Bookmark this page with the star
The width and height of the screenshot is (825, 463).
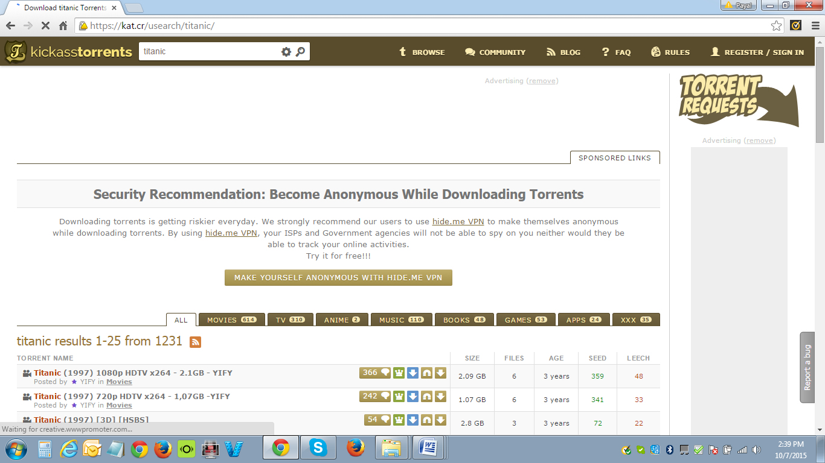click(x=776, y=26)
